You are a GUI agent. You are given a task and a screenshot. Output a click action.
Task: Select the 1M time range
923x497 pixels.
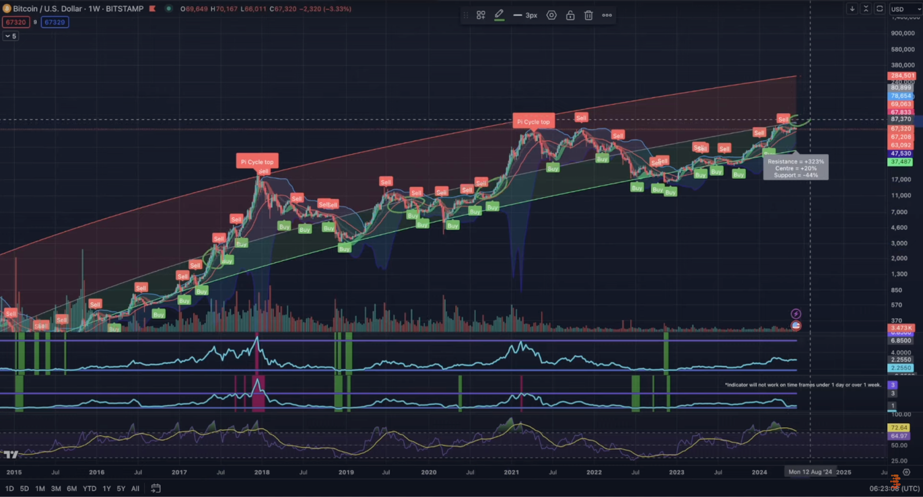click(40, 488)
